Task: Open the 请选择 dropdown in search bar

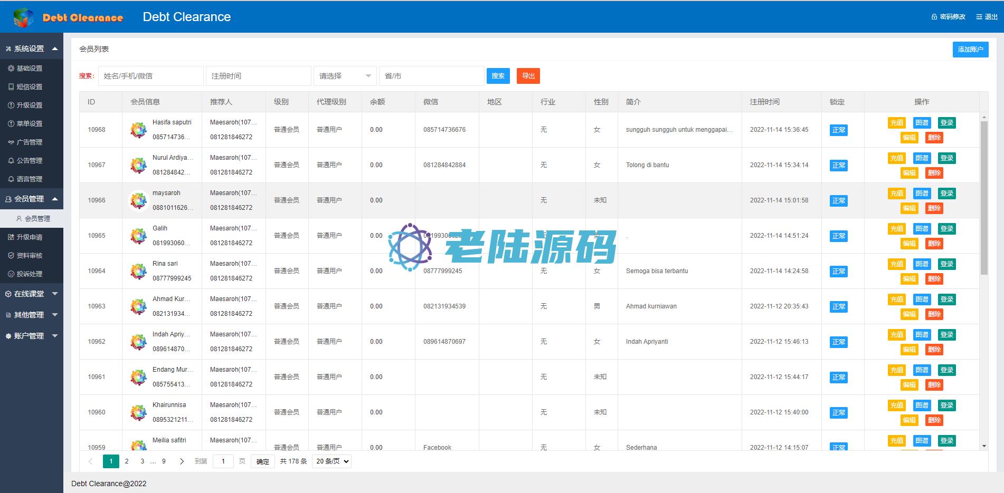Action: point(345,76)
